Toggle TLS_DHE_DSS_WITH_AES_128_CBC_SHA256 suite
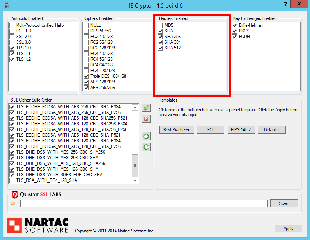The width and height of the screenshot is (310, 240). pos(12,163)
